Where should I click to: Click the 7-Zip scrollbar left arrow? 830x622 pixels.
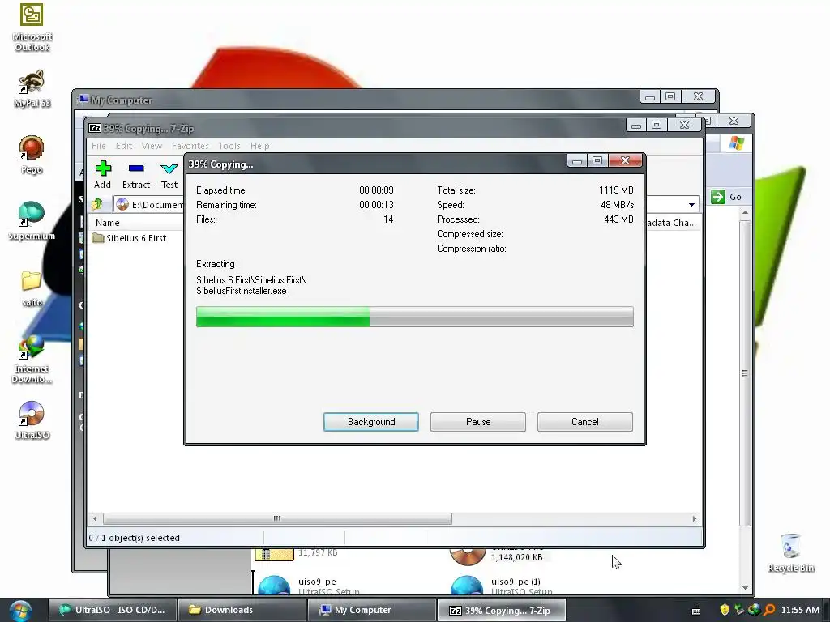95,518
